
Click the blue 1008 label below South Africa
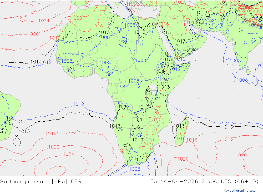(x=135, y=169)
